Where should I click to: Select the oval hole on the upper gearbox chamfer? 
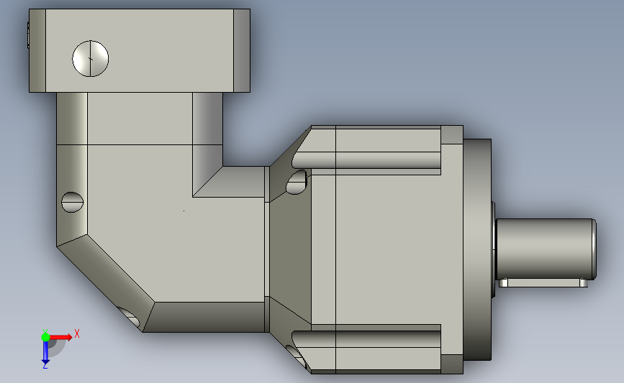(x=297, y=183)
